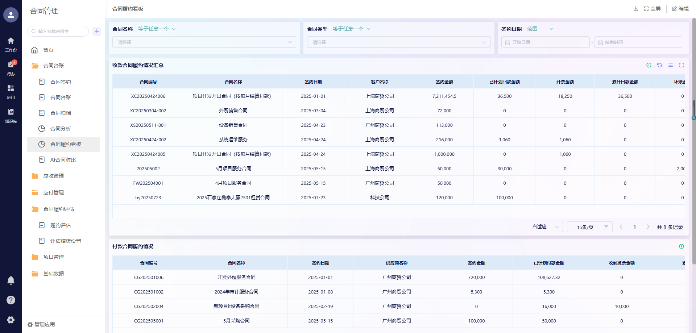Open AI合同对比 menu item
The image size is (696, 333).
click(63, 160)
